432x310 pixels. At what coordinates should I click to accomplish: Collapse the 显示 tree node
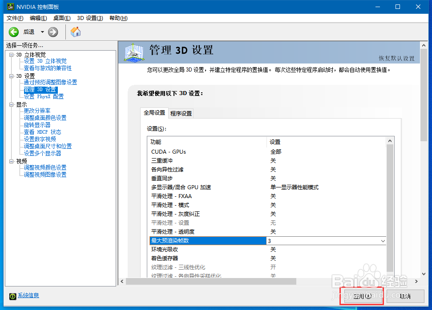pyautogui.click(x=11, y=104)
